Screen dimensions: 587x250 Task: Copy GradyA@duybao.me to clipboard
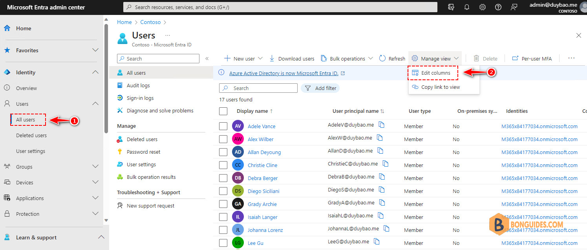click(382, 202)
